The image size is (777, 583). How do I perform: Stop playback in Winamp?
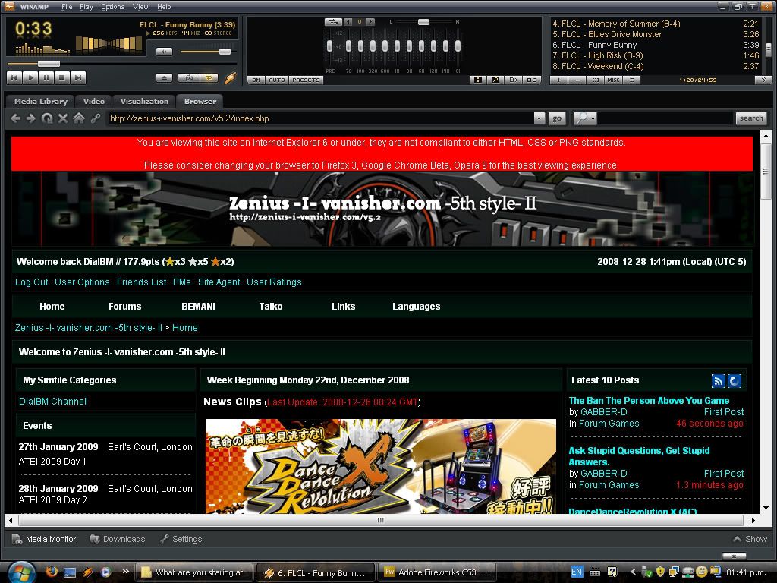(62, 78)
